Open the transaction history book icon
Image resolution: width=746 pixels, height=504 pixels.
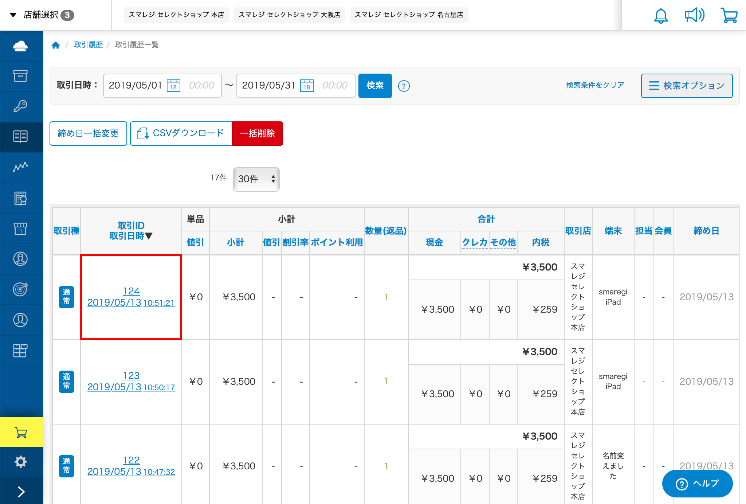[21, 136]
